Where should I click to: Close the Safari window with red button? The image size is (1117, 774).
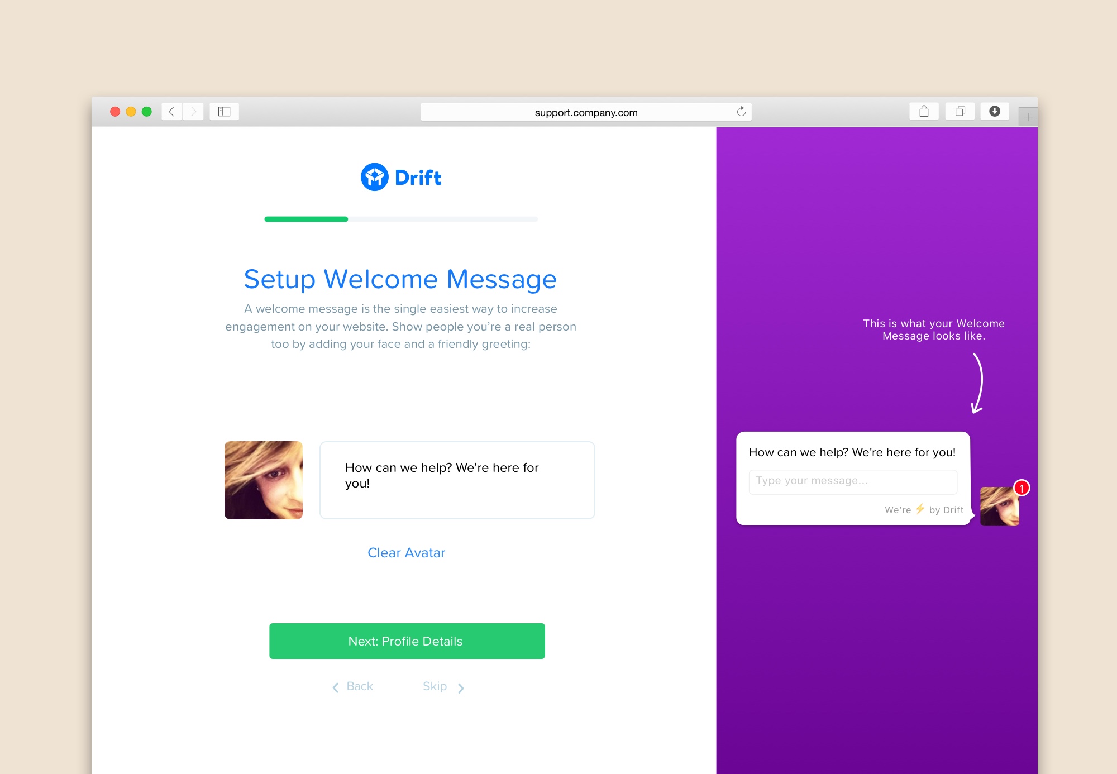[115, 112]
